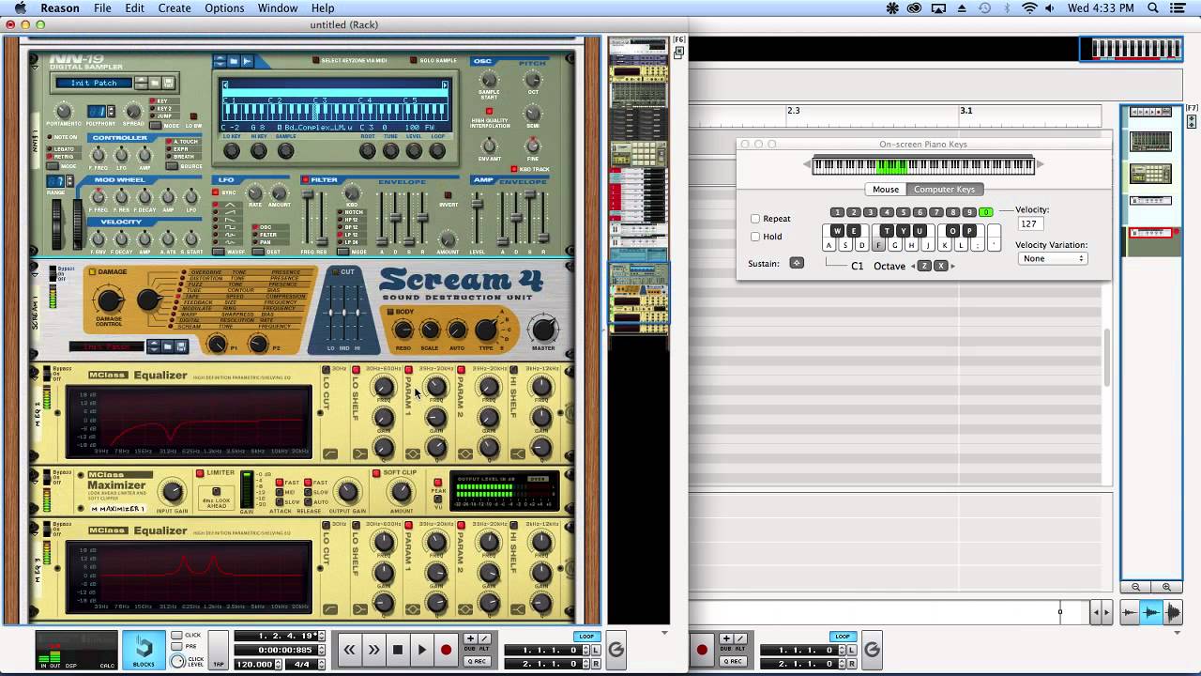Image resolution: width=1201 pixels, height=676 pixels.
Task: Toggle the 4ms Look Ahead button
Action: tap(217, 492)
